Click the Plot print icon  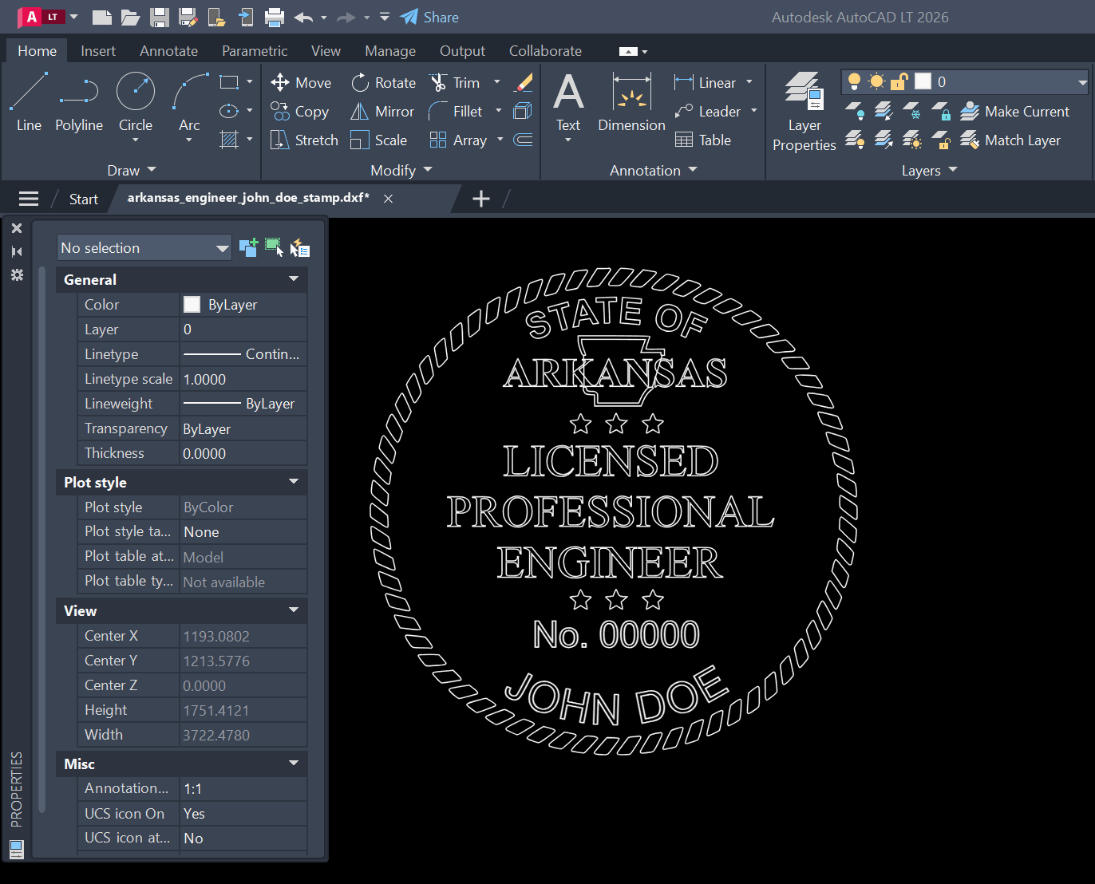(x=275, y=17)
